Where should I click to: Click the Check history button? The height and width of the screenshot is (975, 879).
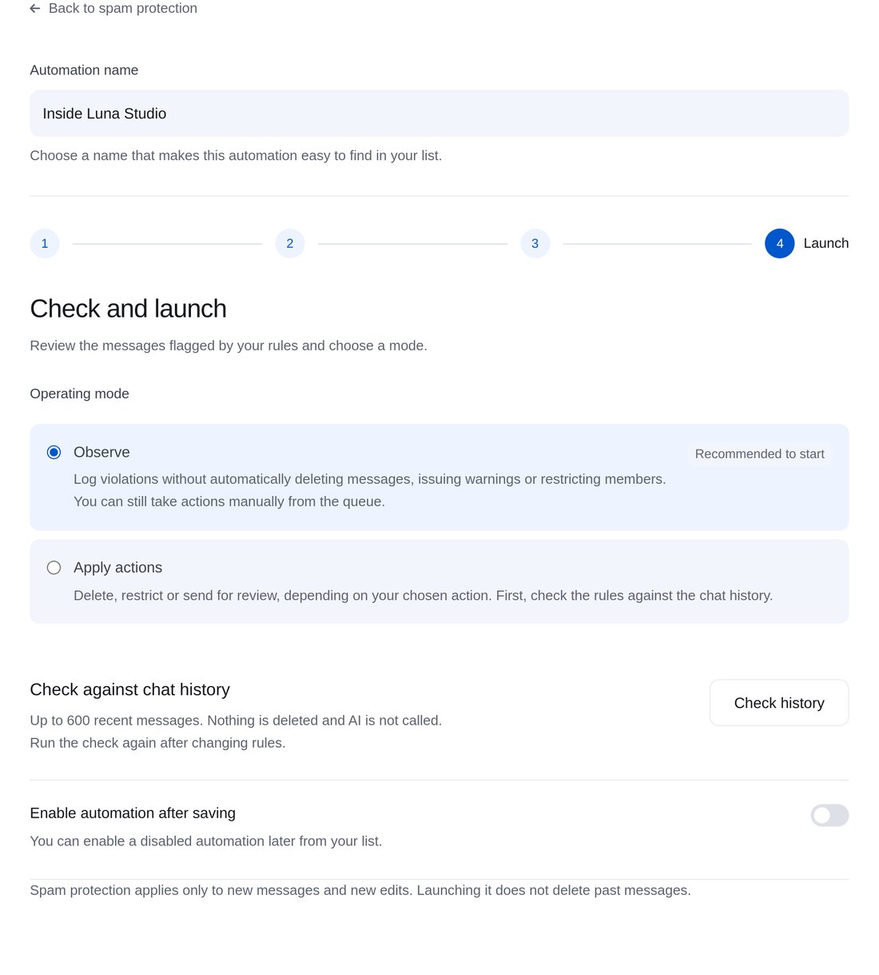779,703
